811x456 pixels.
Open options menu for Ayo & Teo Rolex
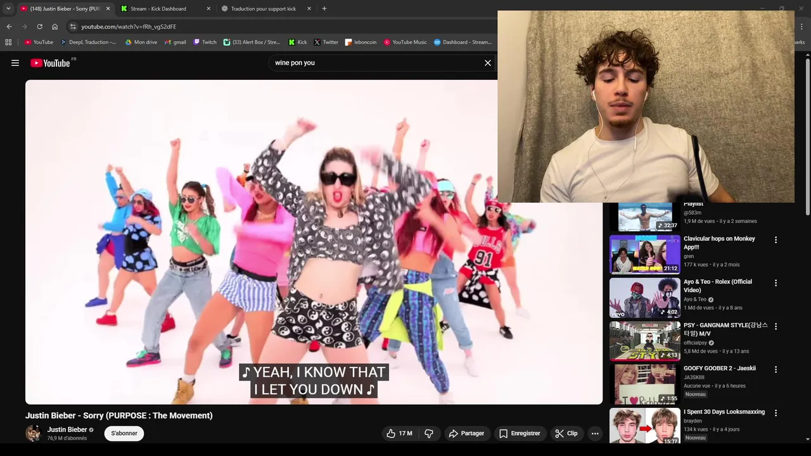point(776,283)
